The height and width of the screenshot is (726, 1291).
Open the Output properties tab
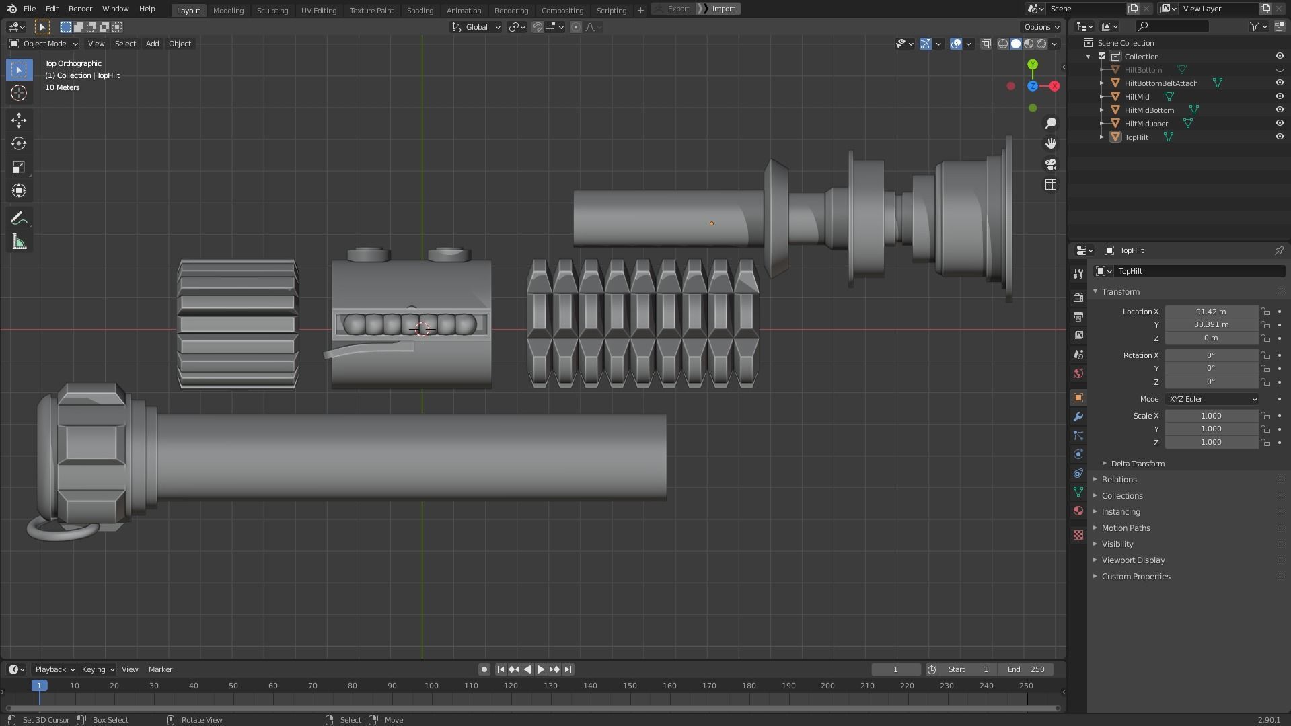pos(1078,316)
